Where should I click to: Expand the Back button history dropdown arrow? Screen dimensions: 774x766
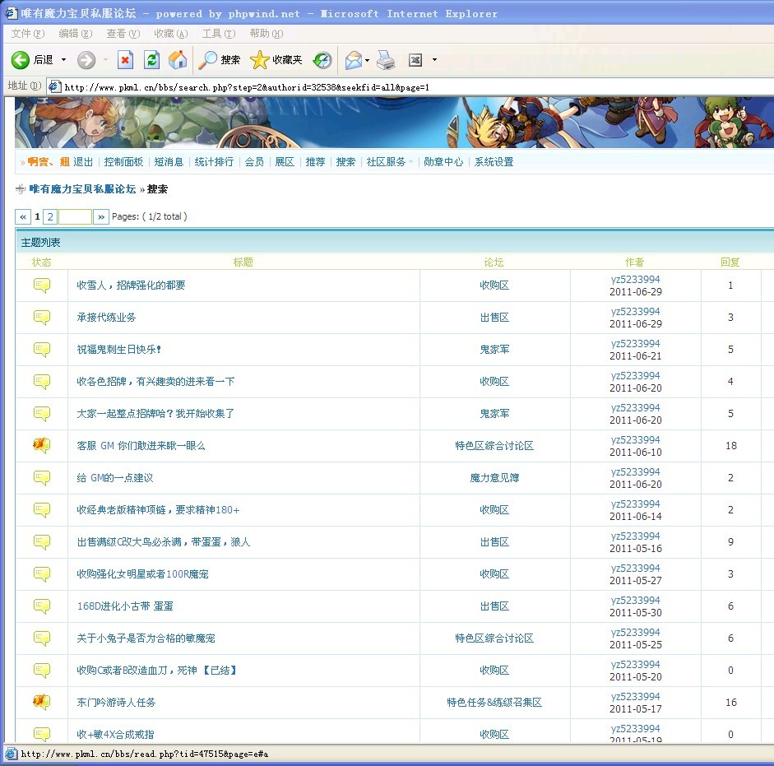pos(63,60)
